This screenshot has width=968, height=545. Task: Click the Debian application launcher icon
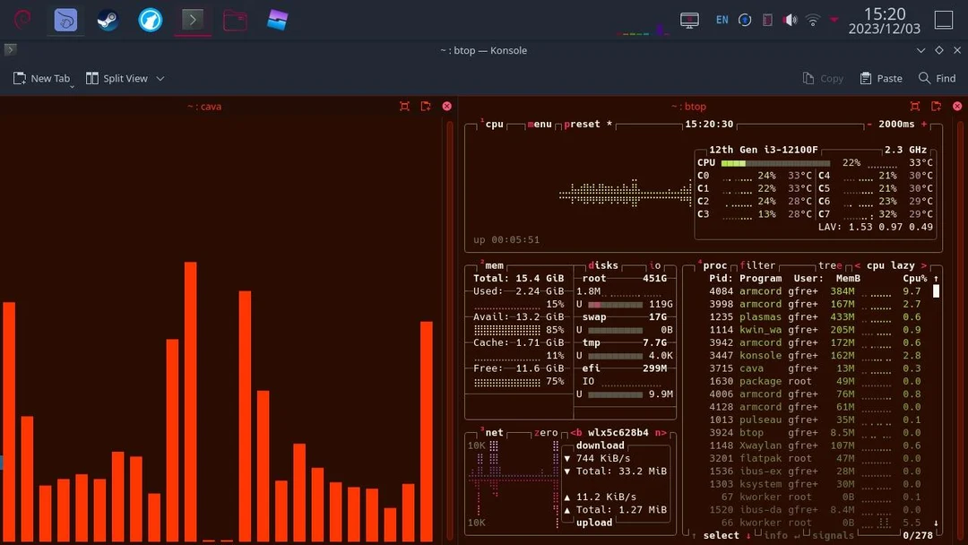click(22, 20)
